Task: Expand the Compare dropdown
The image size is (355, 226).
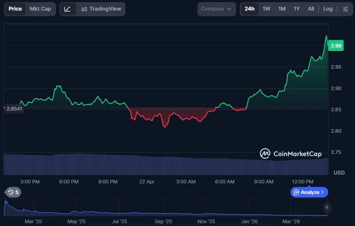Action: (x=216, y=9)
